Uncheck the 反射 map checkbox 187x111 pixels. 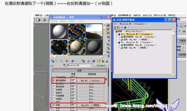[54, 105]
